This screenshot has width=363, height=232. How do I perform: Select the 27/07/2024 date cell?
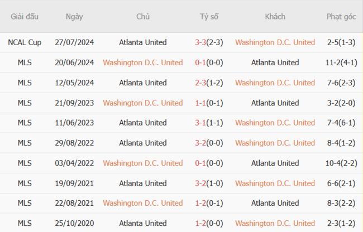point(74,42)
